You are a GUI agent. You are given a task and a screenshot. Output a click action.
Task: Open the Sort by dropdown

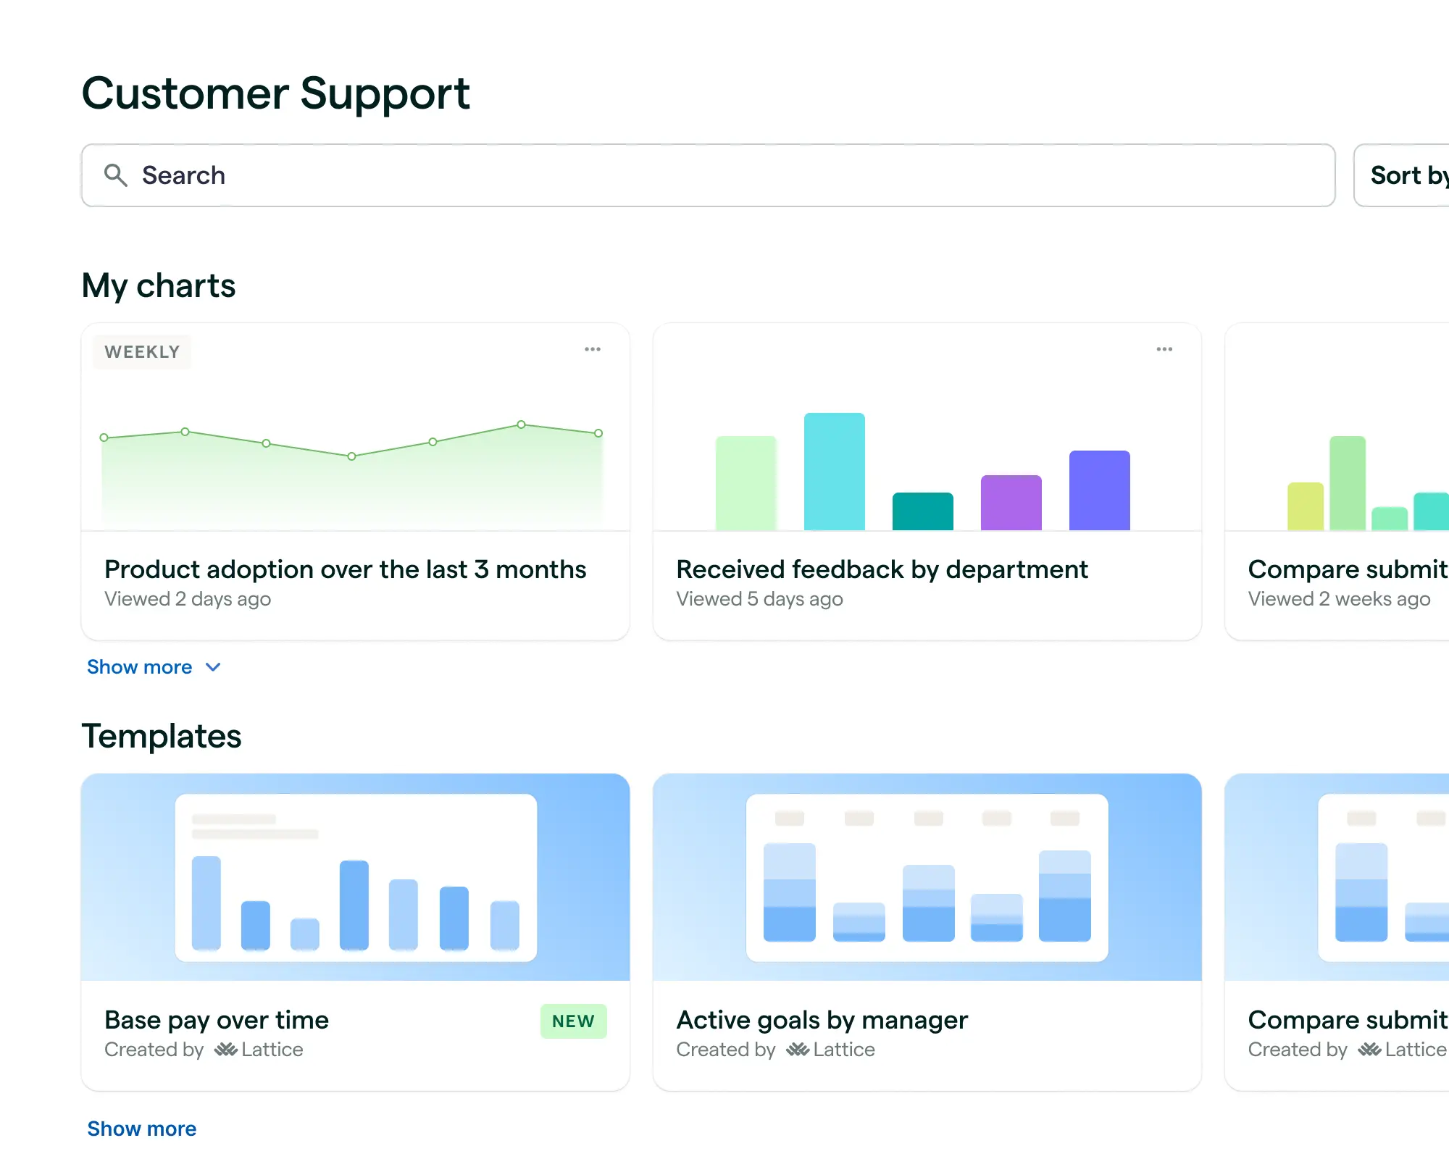(1409, 175)
